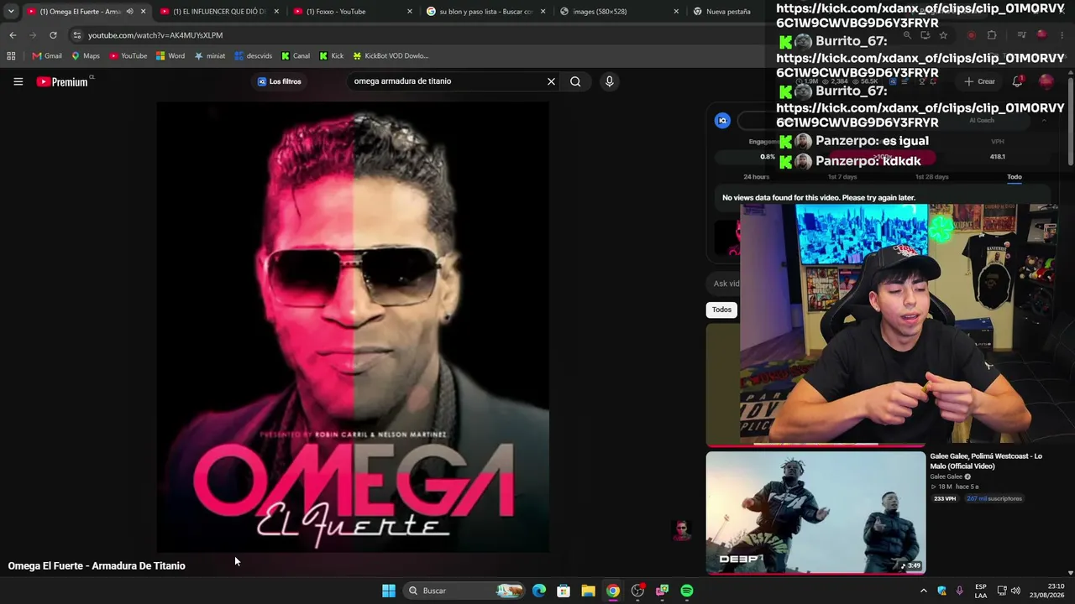Open File Explorer from the taskbar

click(x=588, y=591)
